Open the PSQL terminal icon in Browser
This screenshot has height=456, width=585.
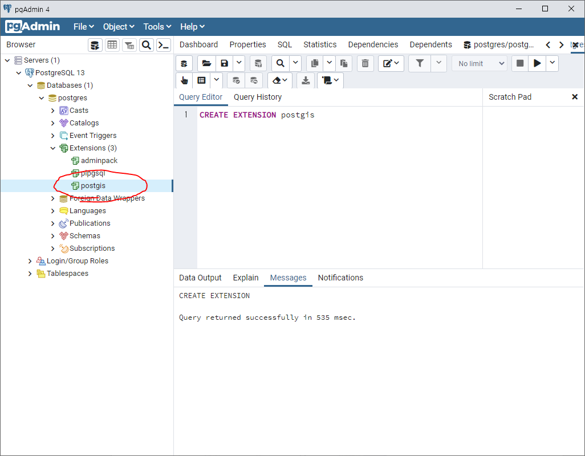tap(164, 45)
